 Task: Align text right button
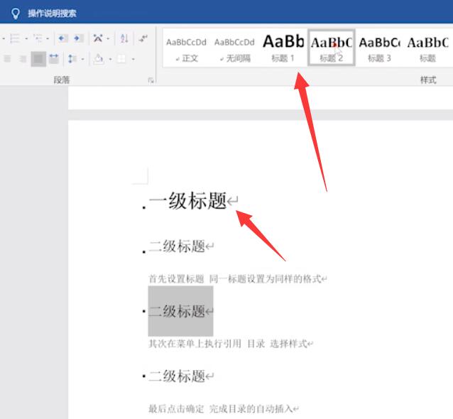pyautogui.click(x=23, y=59)
